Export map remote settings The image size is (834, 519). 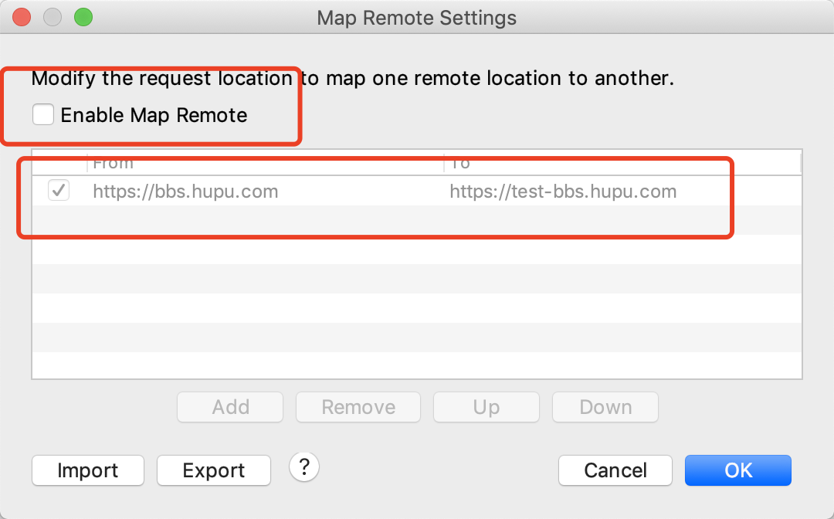pos(213,470)
